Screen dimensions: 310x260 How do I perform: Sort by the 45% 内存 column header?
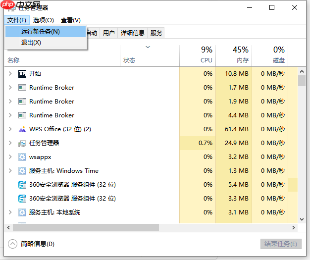tap(234, 56)
